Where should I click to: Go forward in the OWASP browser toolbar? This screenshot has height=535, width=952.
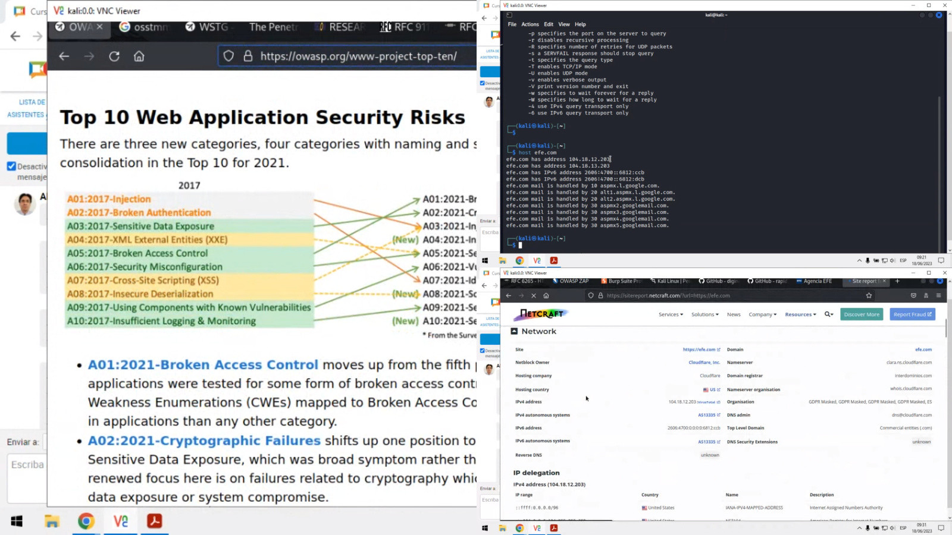[89, 56]
